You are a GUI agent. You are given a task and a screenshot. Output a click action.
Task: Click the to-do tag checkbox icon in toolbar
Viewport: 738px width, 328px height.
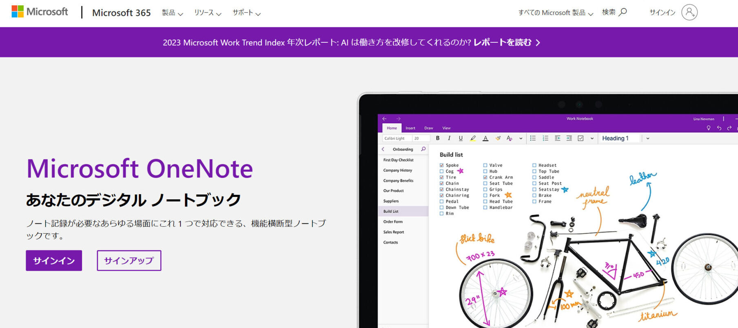[x=581, y=138]
